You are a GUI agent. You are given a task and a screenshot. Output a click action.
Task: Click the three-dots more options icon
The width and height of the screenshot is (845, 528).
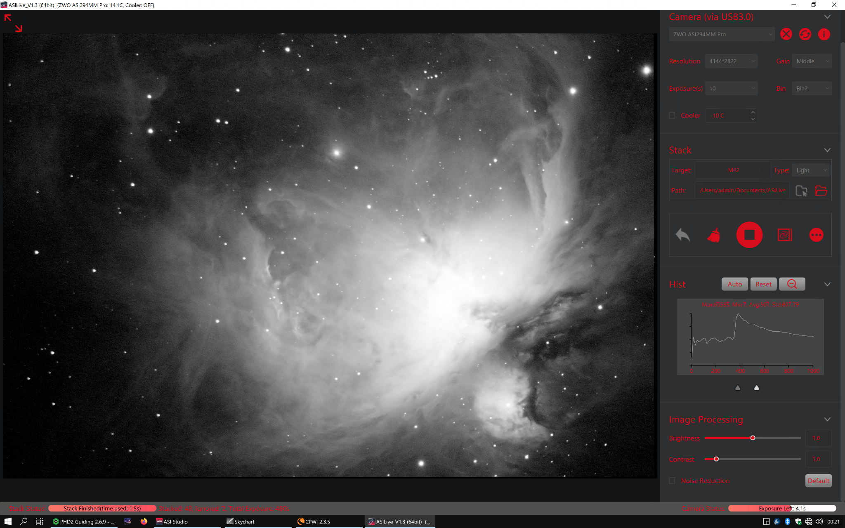(x=816, y=235)
